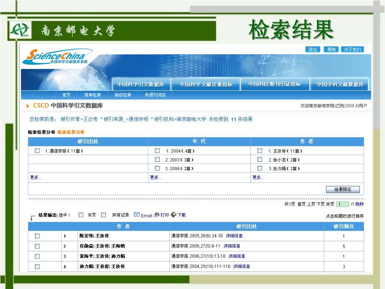Click the page number input field
385x289 pixels.
pyautogui.click(x=342, y=204)
